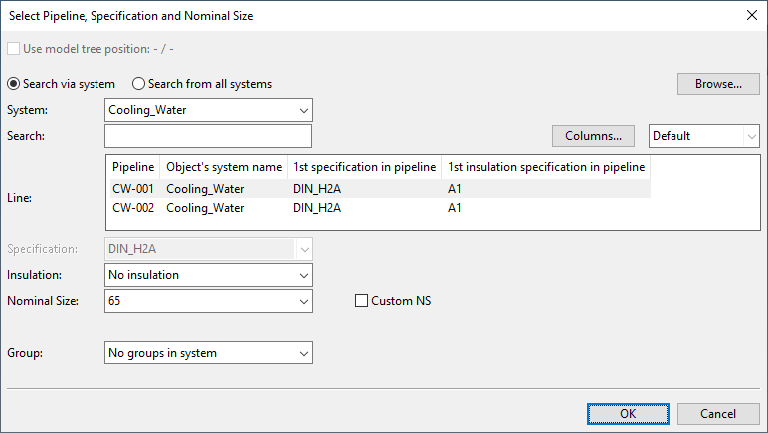Open the Default column layout dropdown
This screenshot has height=433, width=768.
click(x=703, y=136)
